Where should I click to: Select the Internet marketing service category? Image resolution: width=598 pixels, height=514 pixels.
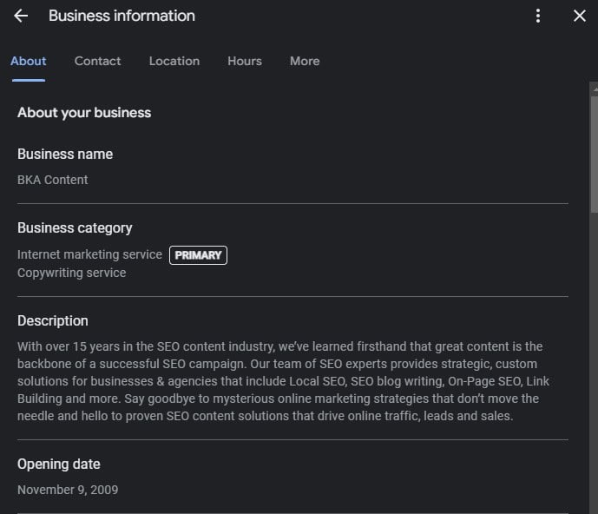pyautogui.click(x=89, y=254)
